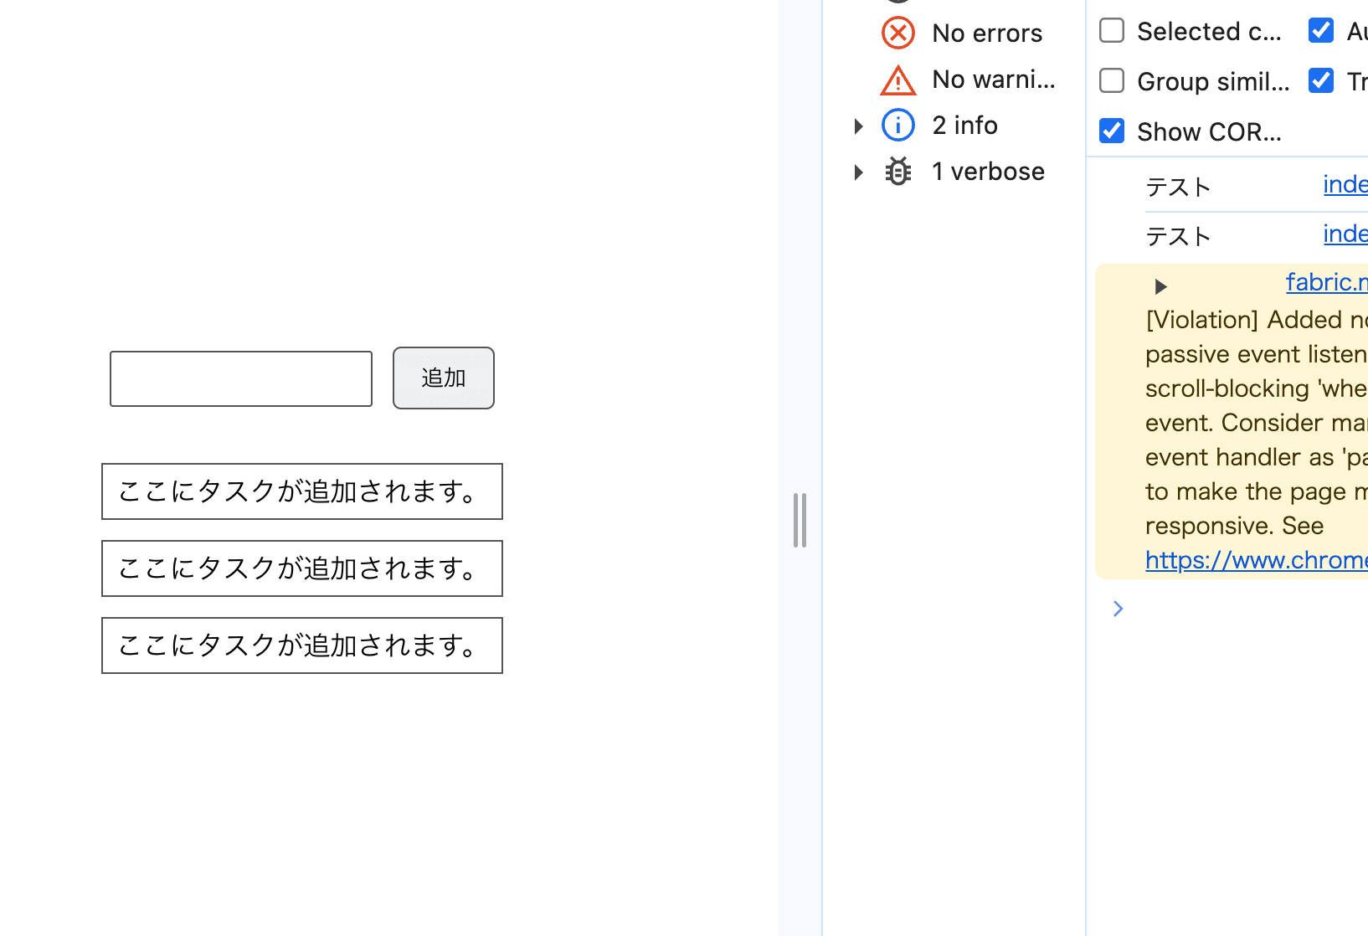Expand the Violation message details
This screenshot has width=1368, height=936.
pos(1160,287)
